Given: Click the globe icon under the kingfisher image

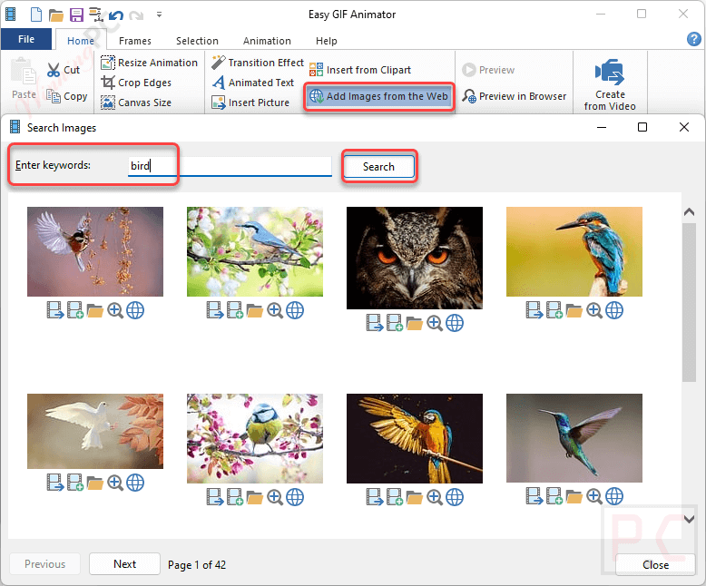Looking at the screenshot, I should tap(614, 310).
